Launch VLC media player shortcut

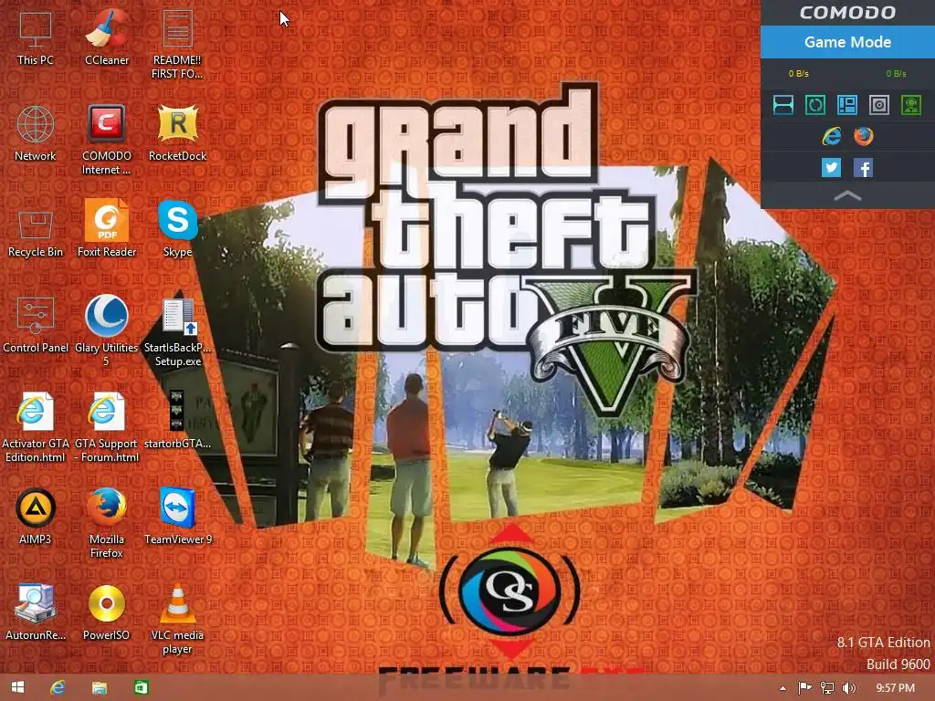[177, 620]
